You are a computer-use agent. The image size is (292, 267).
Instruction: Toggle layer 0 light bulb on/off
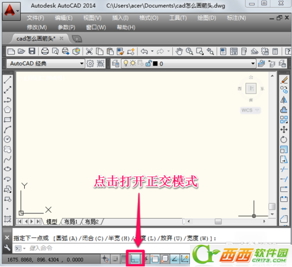click(126, 63)
